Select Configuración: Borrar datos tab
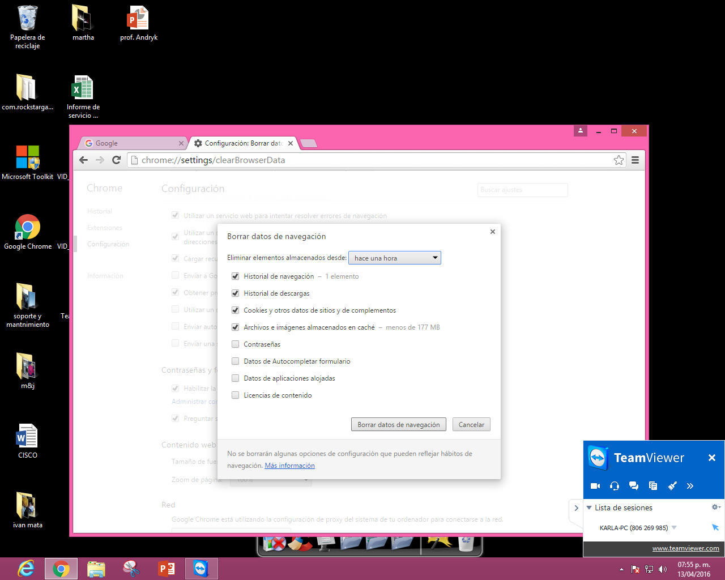Screen dimensions: 725x580 click(242, 143)
